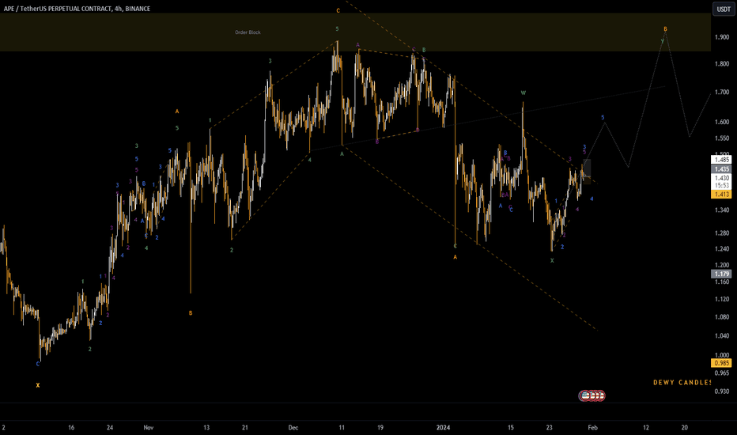The height and width of the screenshot is (435, 737).
Task: Click Dec on the time axis
Action: [x=293, y=427]
